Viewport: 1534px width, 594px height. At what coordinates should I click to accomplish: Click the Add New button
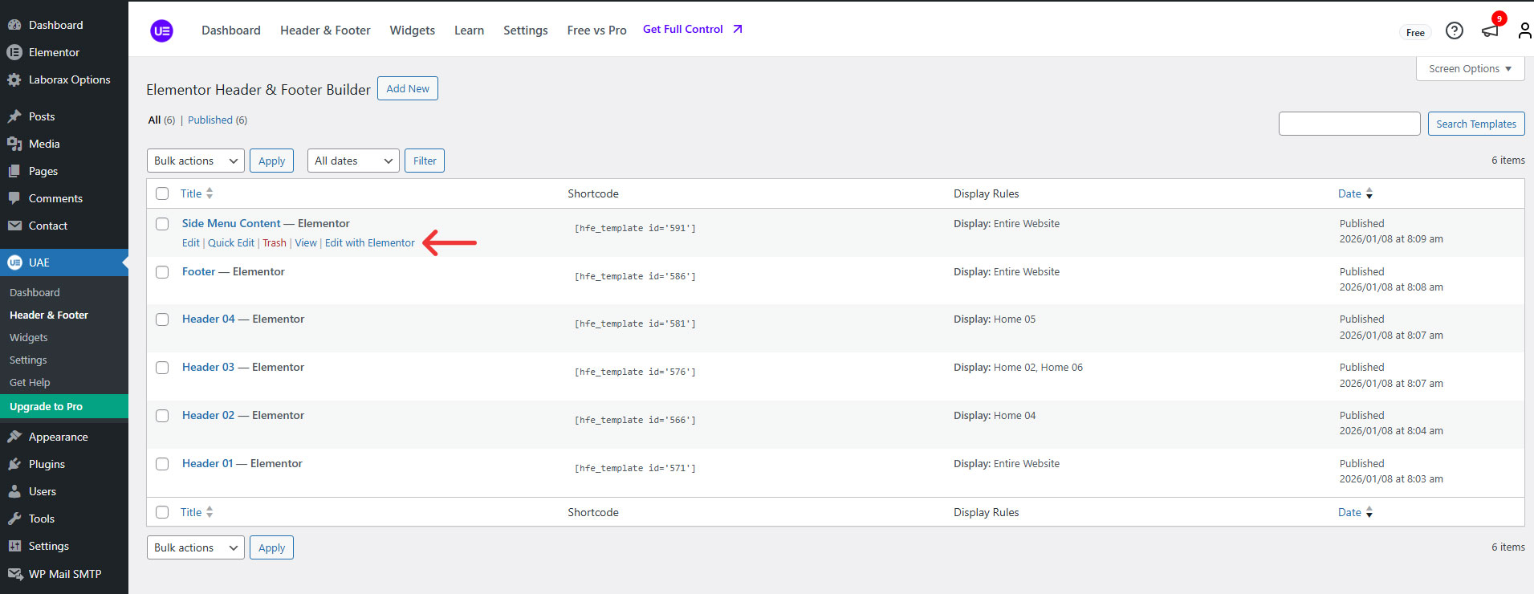(408, 88)
